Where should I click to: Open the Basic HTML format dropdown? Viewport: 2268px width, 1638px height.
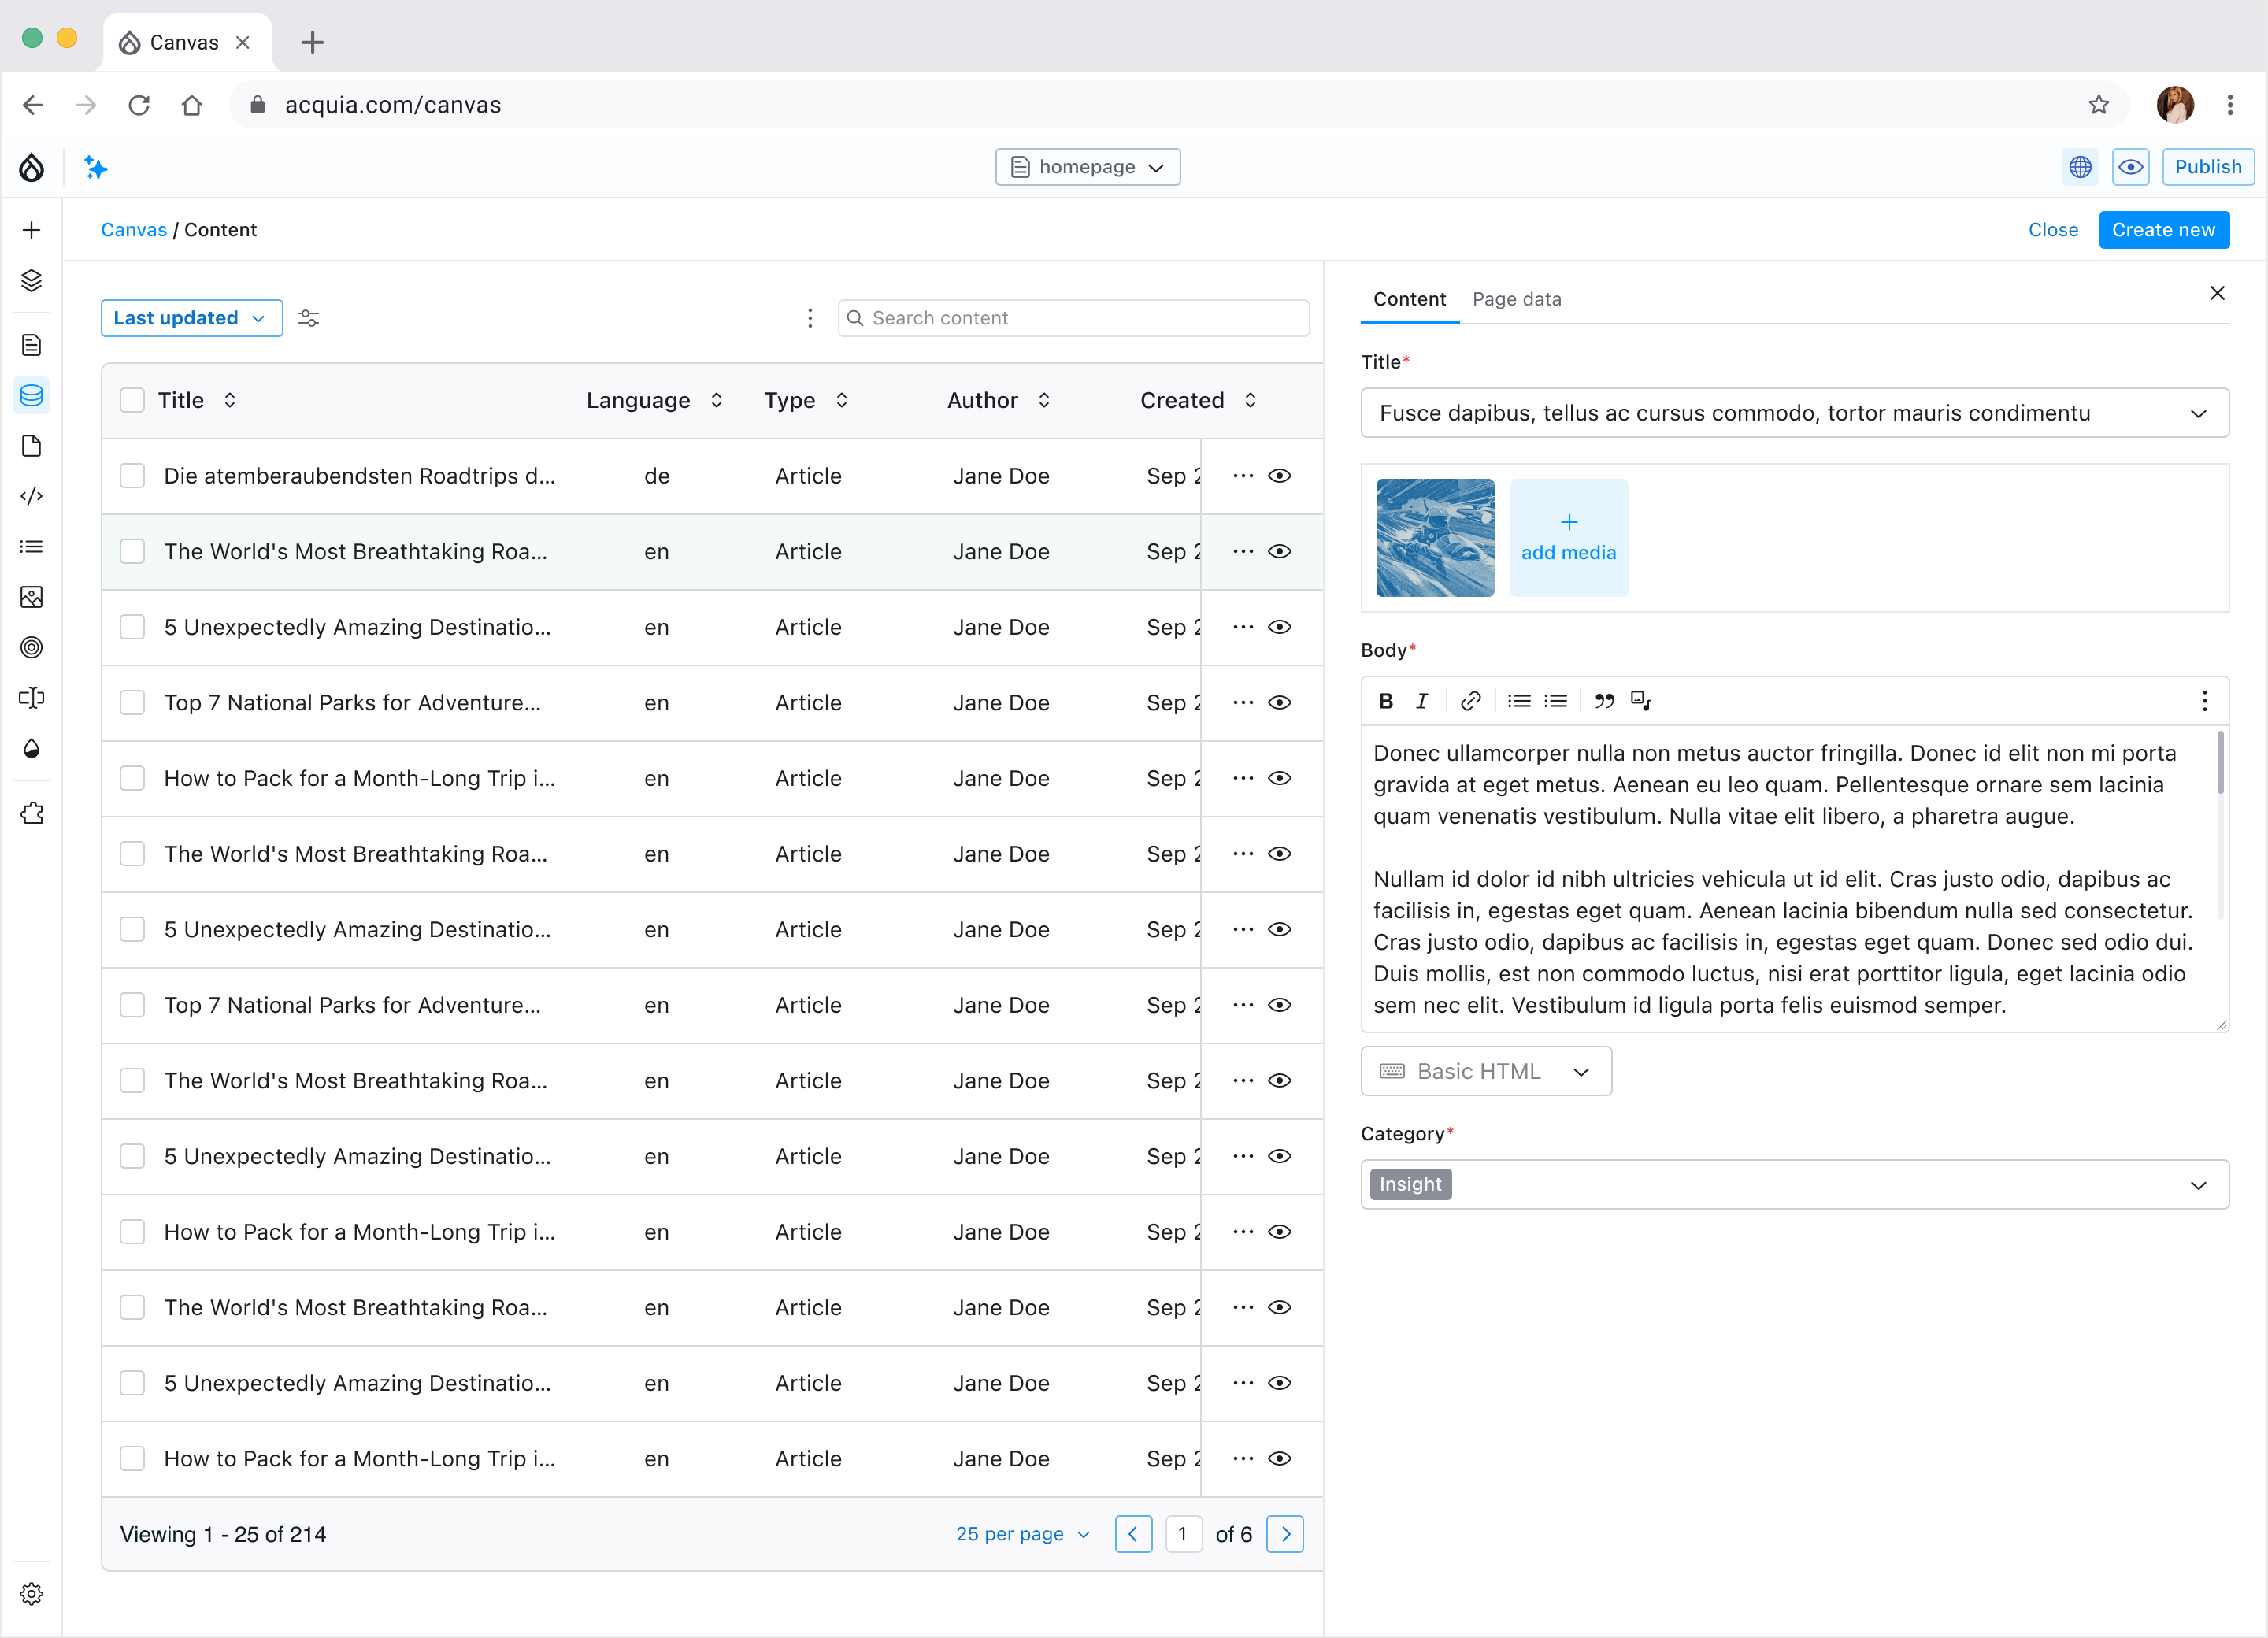[1486, 1071]
